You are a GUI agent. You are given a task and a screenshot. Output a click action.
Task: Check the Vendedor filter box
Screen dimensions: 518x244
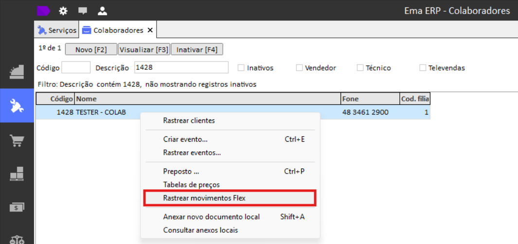299,68
